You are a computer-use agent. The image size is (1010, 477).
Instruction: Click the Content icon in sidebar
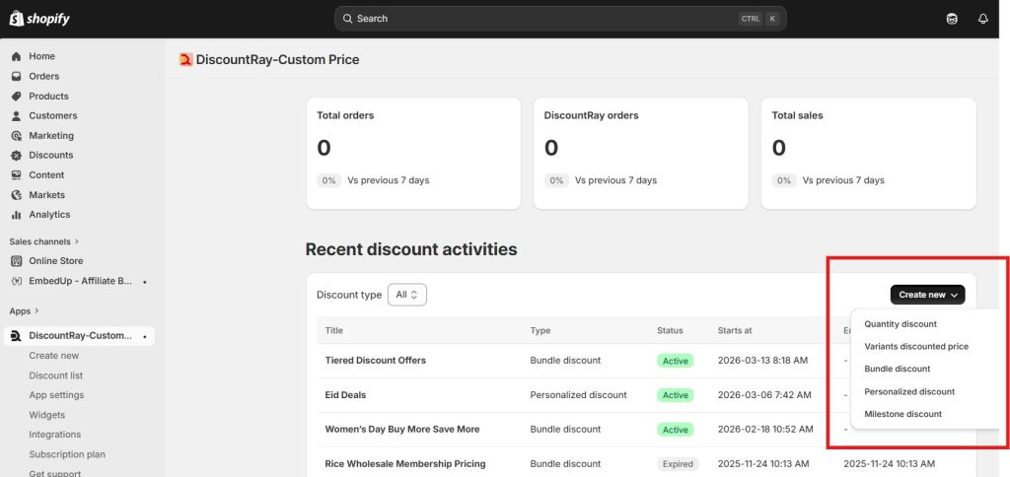point(17,175)
